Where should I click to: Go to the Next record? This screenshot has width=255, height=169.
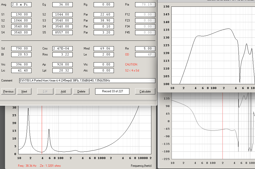[24, 91]
